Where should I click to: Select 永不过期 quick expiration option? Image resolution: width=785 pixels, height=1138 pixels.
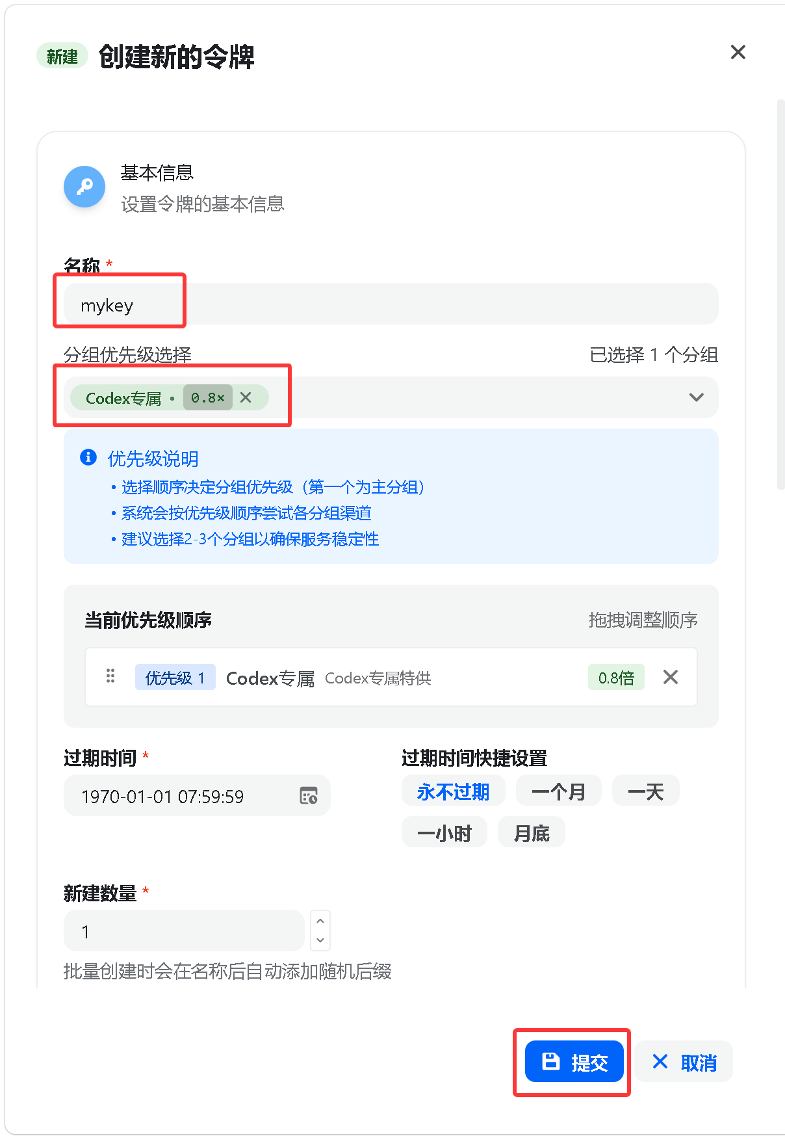(x=453, y=791)
